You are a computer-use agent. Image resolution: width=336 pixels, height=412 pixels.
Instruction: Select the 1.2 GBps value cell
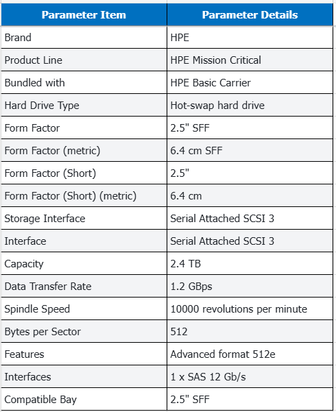point(250,286)
